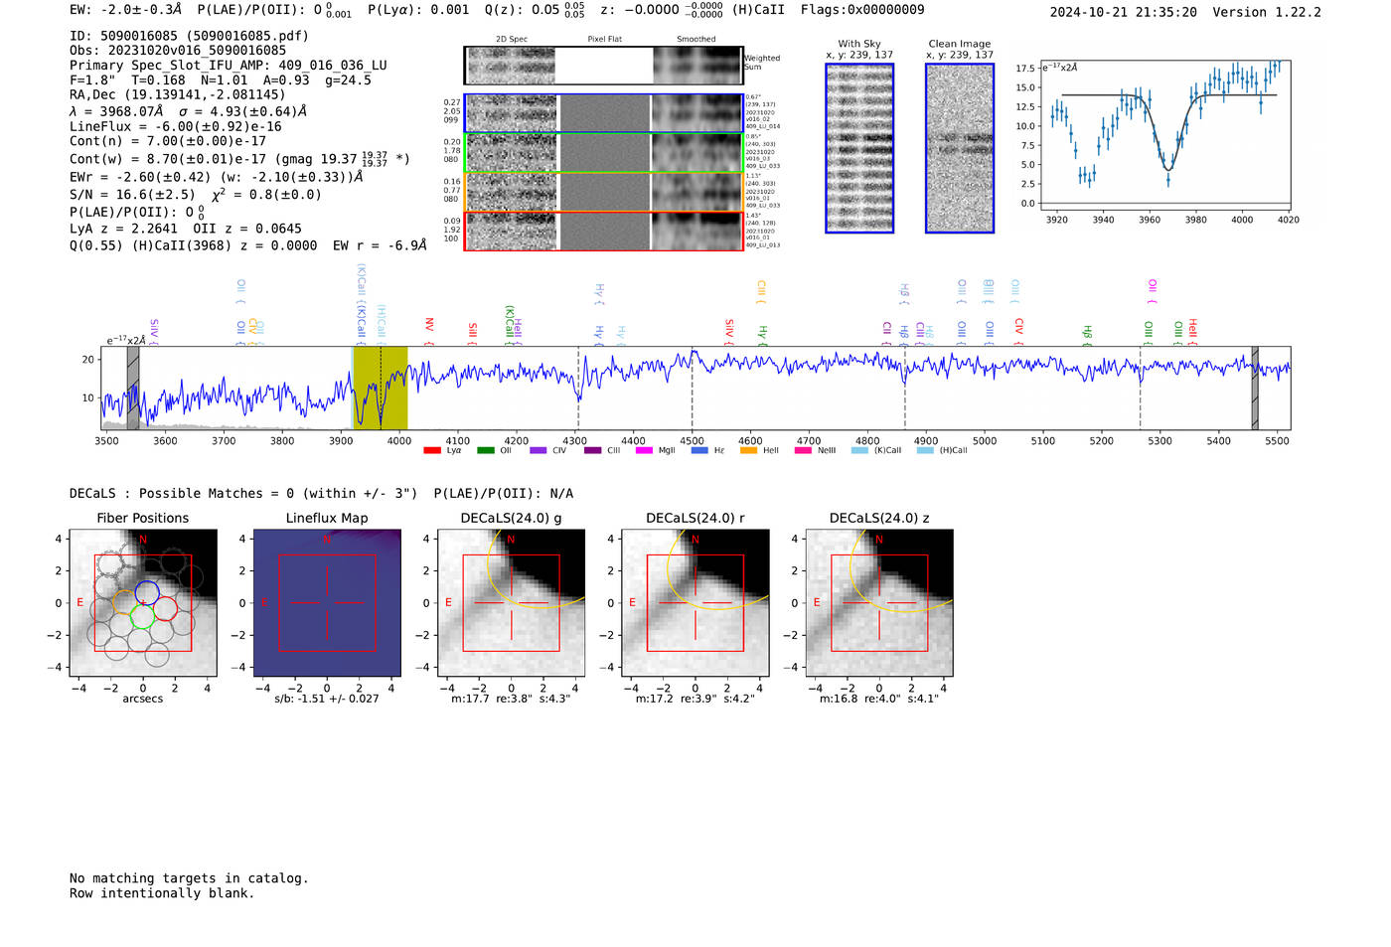Viewport: 1391px width, 947px height.
Task: Click the m:17.2 re:3.9" s:4.2" caption
Action: point(695,699)
